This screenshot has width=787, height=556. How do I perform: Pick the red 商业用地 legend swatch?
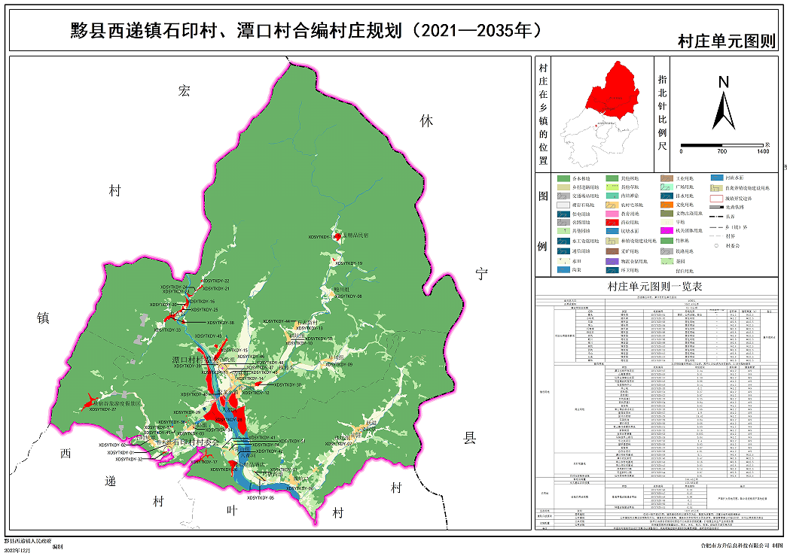[x=613, y=223]
